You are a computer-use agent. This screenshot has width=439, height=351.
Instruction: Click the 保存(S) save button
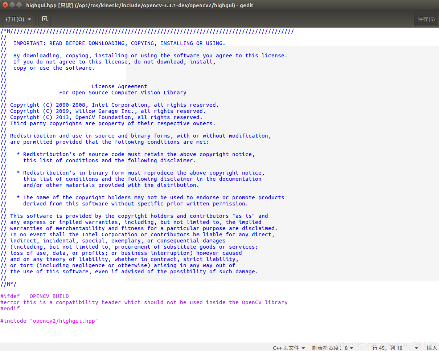(426, 19)
